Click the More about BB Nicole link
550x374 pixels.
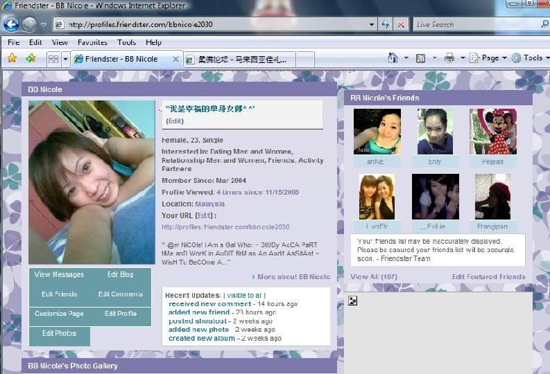(x=293, y=277)
